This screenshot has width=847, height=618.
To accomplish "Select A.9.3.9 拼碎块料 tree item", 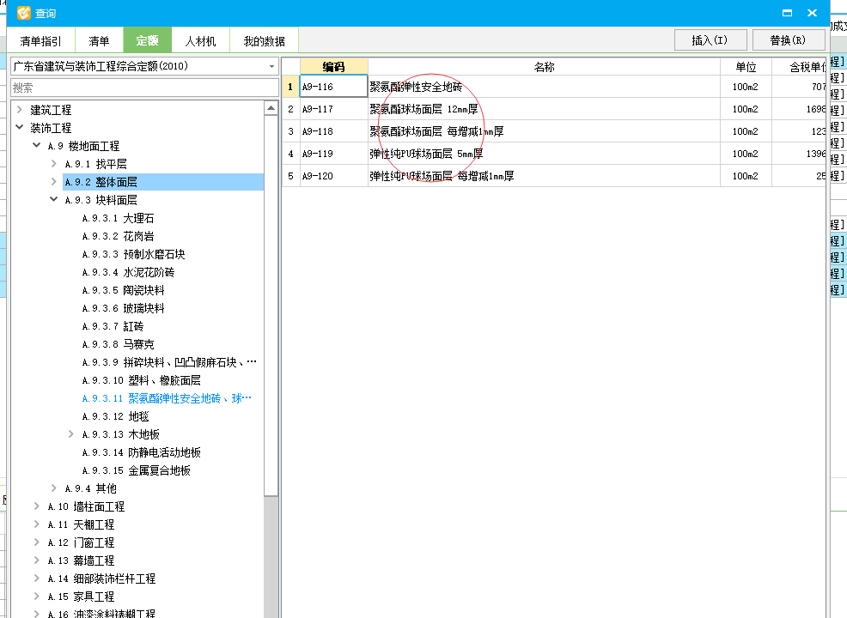I will 169,362.
